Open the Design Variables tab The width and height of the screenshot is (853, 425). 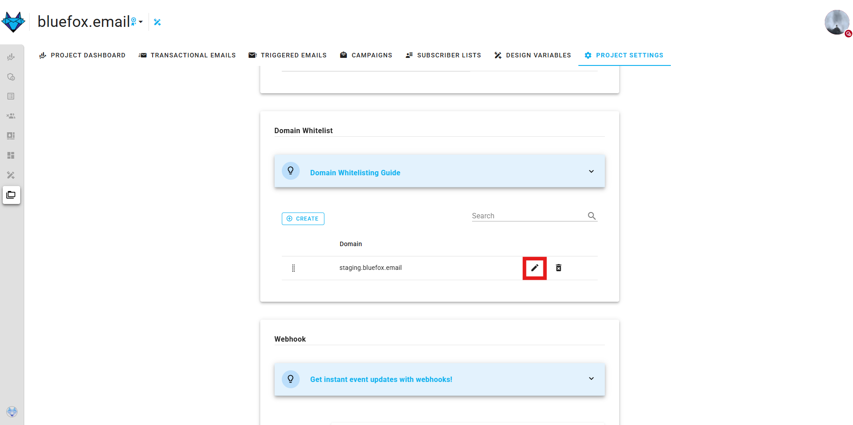tap(533, 55)
